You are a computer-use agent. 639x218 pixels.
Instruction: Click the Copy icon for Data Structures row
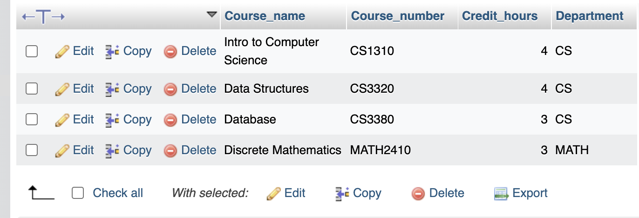pyautogui.click(x=112, y=89)
